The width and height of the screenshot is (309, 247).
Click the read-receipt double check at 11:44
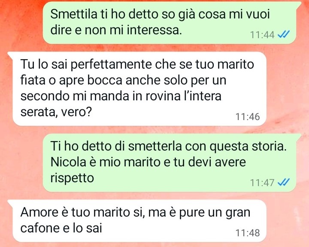(284, 35)
